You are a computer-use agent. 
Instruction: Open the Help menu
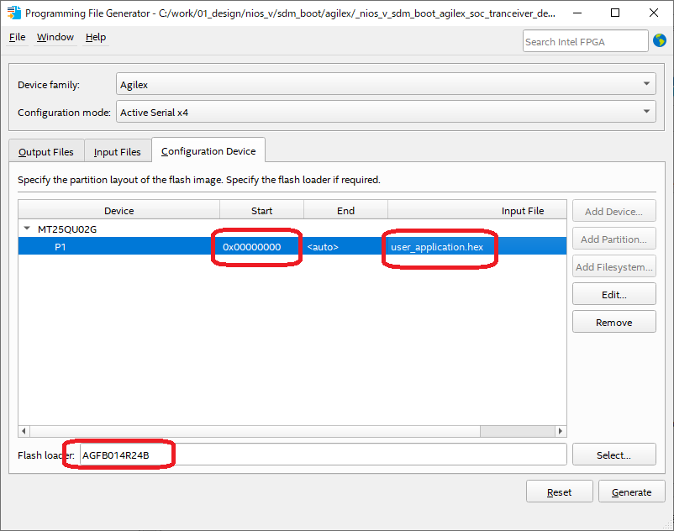pos(96,37)
